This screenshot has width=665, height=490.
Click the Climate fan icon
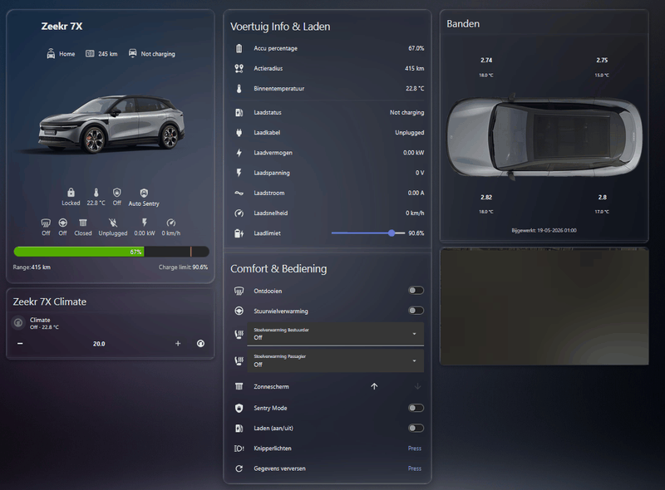(18, 323)
